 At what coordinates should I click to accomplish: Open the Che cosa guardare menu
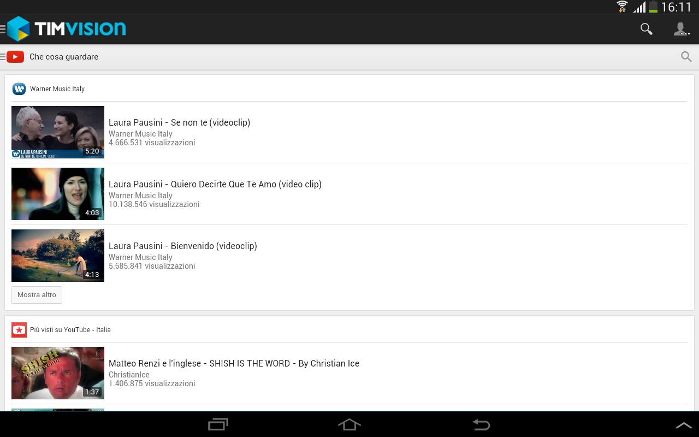click(x=64, y=57)
